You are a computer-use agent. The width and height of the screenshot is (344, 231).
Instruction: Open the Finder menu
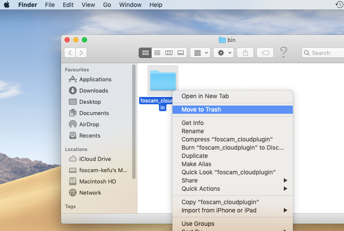pos(28,5)
